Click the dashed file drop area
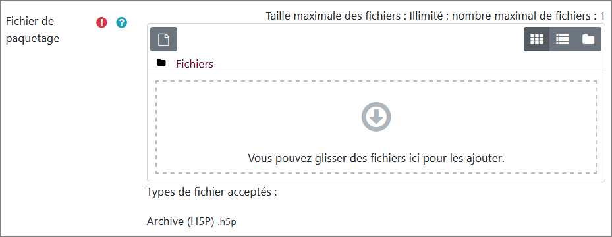Viewport: 612px width, 237px height. (x=376, y=127)
